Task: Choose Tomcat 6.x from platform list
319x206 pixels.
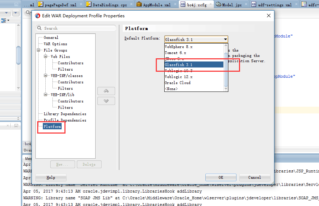Action: (x=194, y=53)
